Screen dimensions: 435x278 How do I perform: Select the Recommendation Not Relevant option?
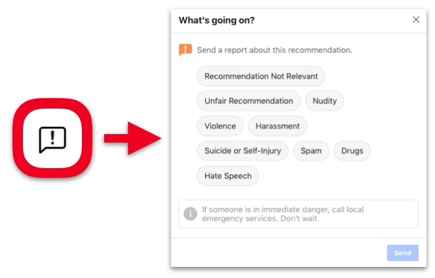261,76
